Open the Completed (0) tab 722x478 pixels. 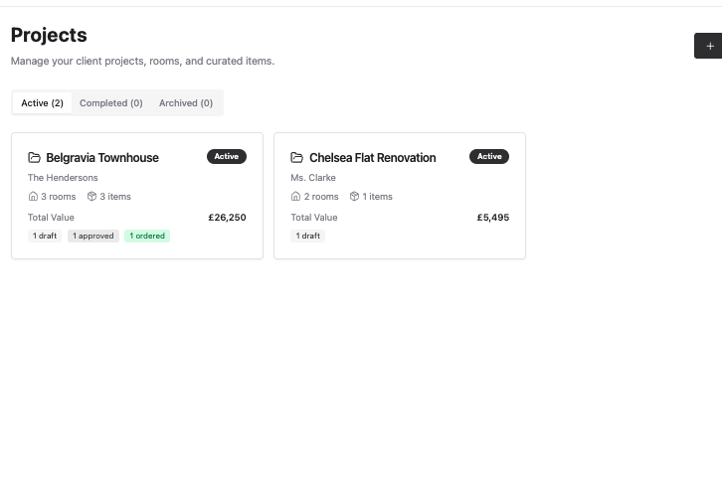[110, 103]
